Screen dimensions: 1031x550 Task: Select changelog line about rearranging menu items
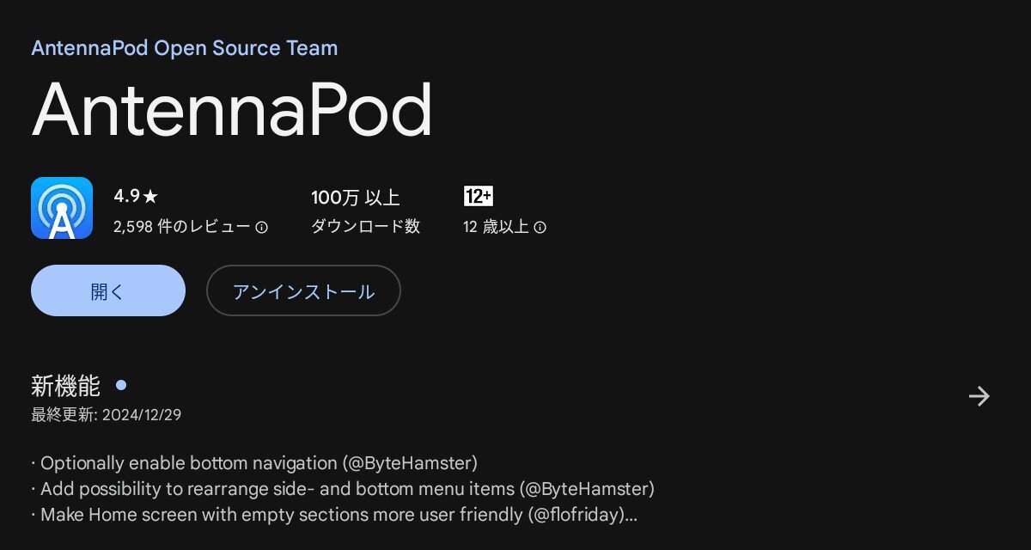point(343,489)
